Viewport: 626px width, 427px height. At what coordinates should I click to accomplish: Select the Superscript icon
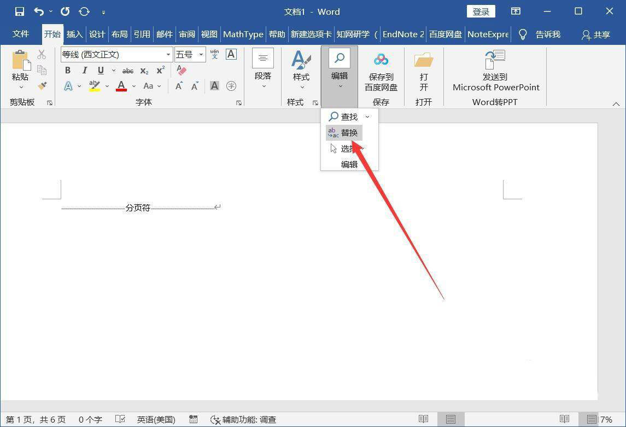click(x=159, y=70)
